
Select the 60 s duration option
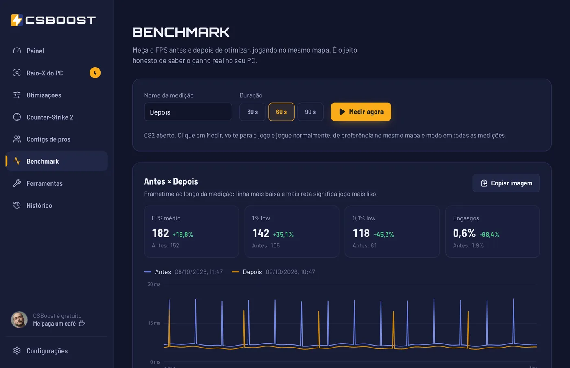point(281,112)
